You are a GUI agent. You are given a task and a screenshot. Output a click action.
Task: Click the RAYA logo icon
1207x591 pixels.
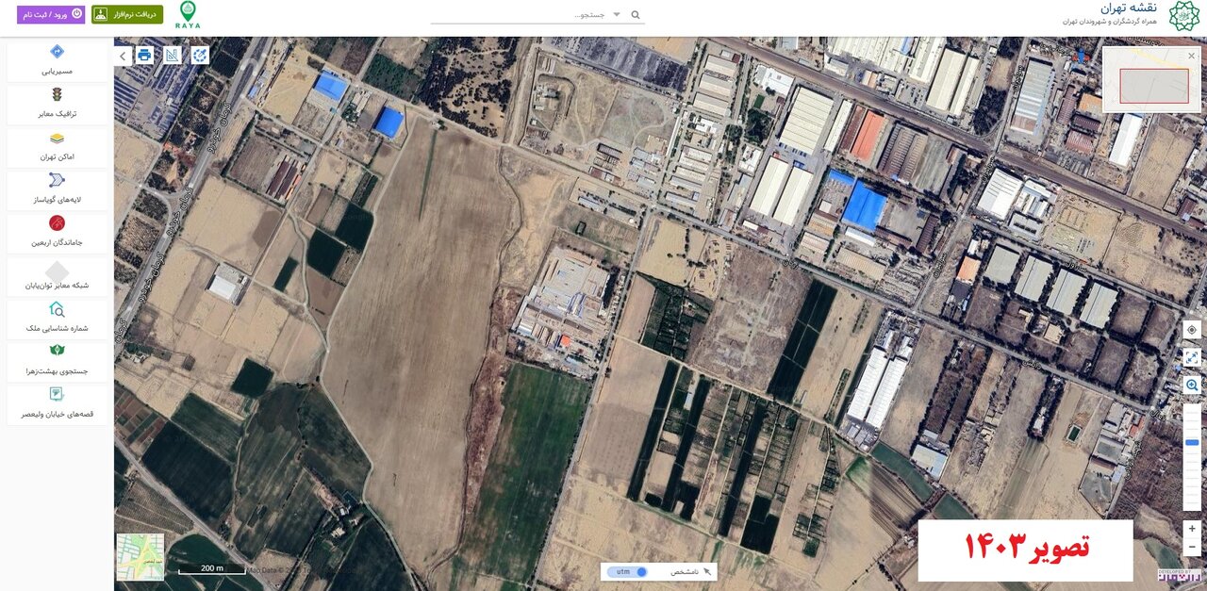coord(189,15)
